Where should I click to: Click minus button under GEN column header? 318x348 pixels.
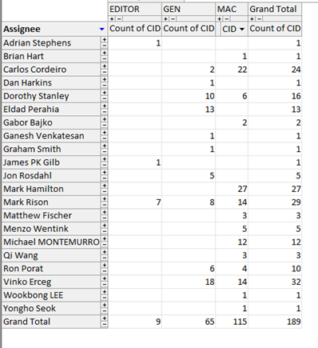tap(173, 19)
